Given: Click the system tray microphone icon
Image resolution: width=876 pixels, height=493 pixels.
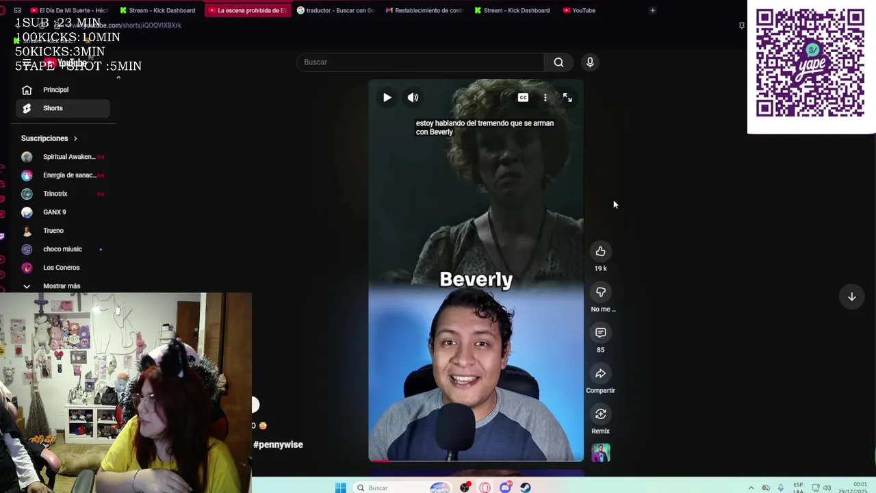Looking at the screenshot, I should coord(781,488).
